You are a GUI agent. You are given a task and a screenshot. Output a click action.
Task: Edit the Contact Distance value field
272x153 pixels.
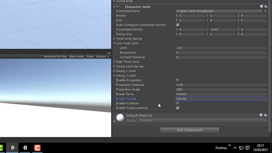[x=221, y=57]
